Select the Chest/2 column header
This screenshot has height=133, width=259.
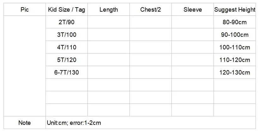(x=151, y=10)
